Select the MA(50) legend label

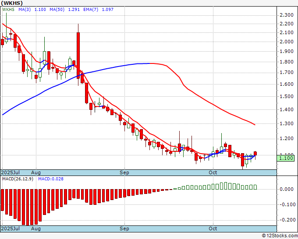click(57, 9)
